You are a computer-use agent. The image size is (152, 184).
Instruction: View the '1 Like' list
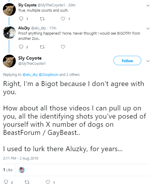tap(8, 170)
